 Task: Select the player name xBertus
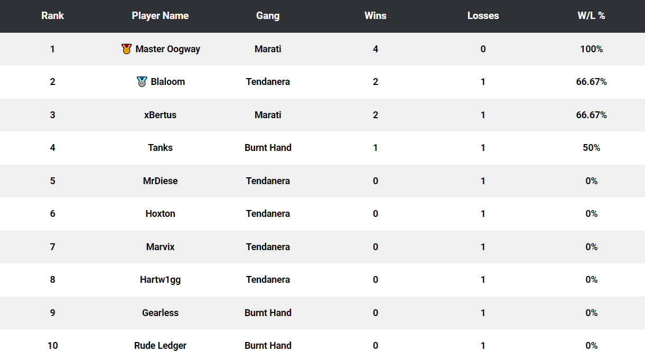point(160,115)
